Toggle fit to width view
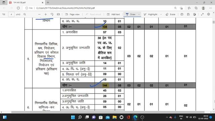The height and width of the screenshot is (121, 215). [x=58, y=14]
